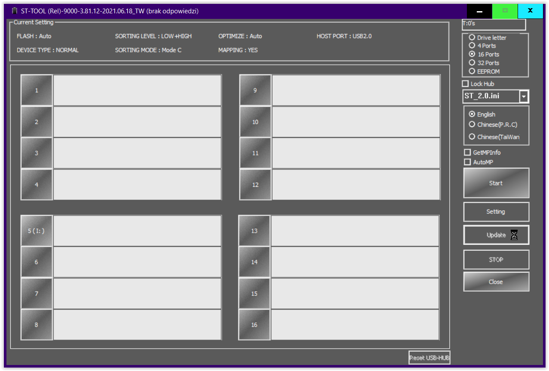The image size is (549, 371).
Task: Click the Close button in the right panel
Action: [x=496, y=282]
